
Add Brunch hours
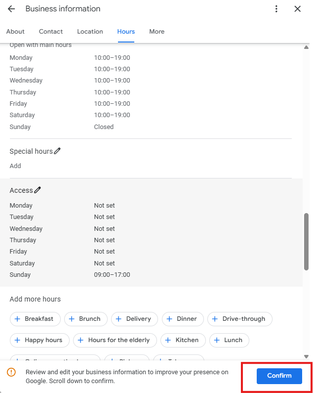click(x=86, y=319)
